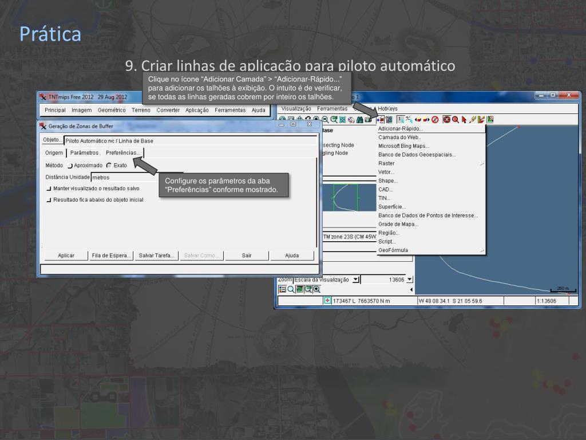586x440 pixels.
Task: Select the numbered select tool icon
Action: tap(401, 120)
